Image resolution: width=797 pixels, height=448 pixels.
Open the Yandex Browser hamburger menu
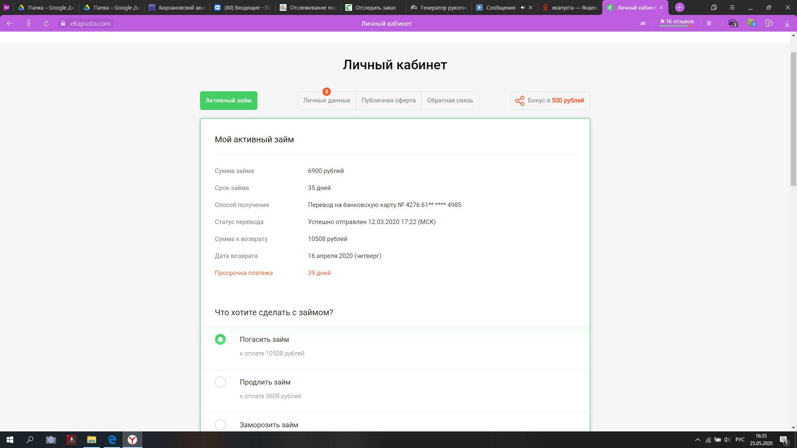pyautogui.click(x=732, y=7)
